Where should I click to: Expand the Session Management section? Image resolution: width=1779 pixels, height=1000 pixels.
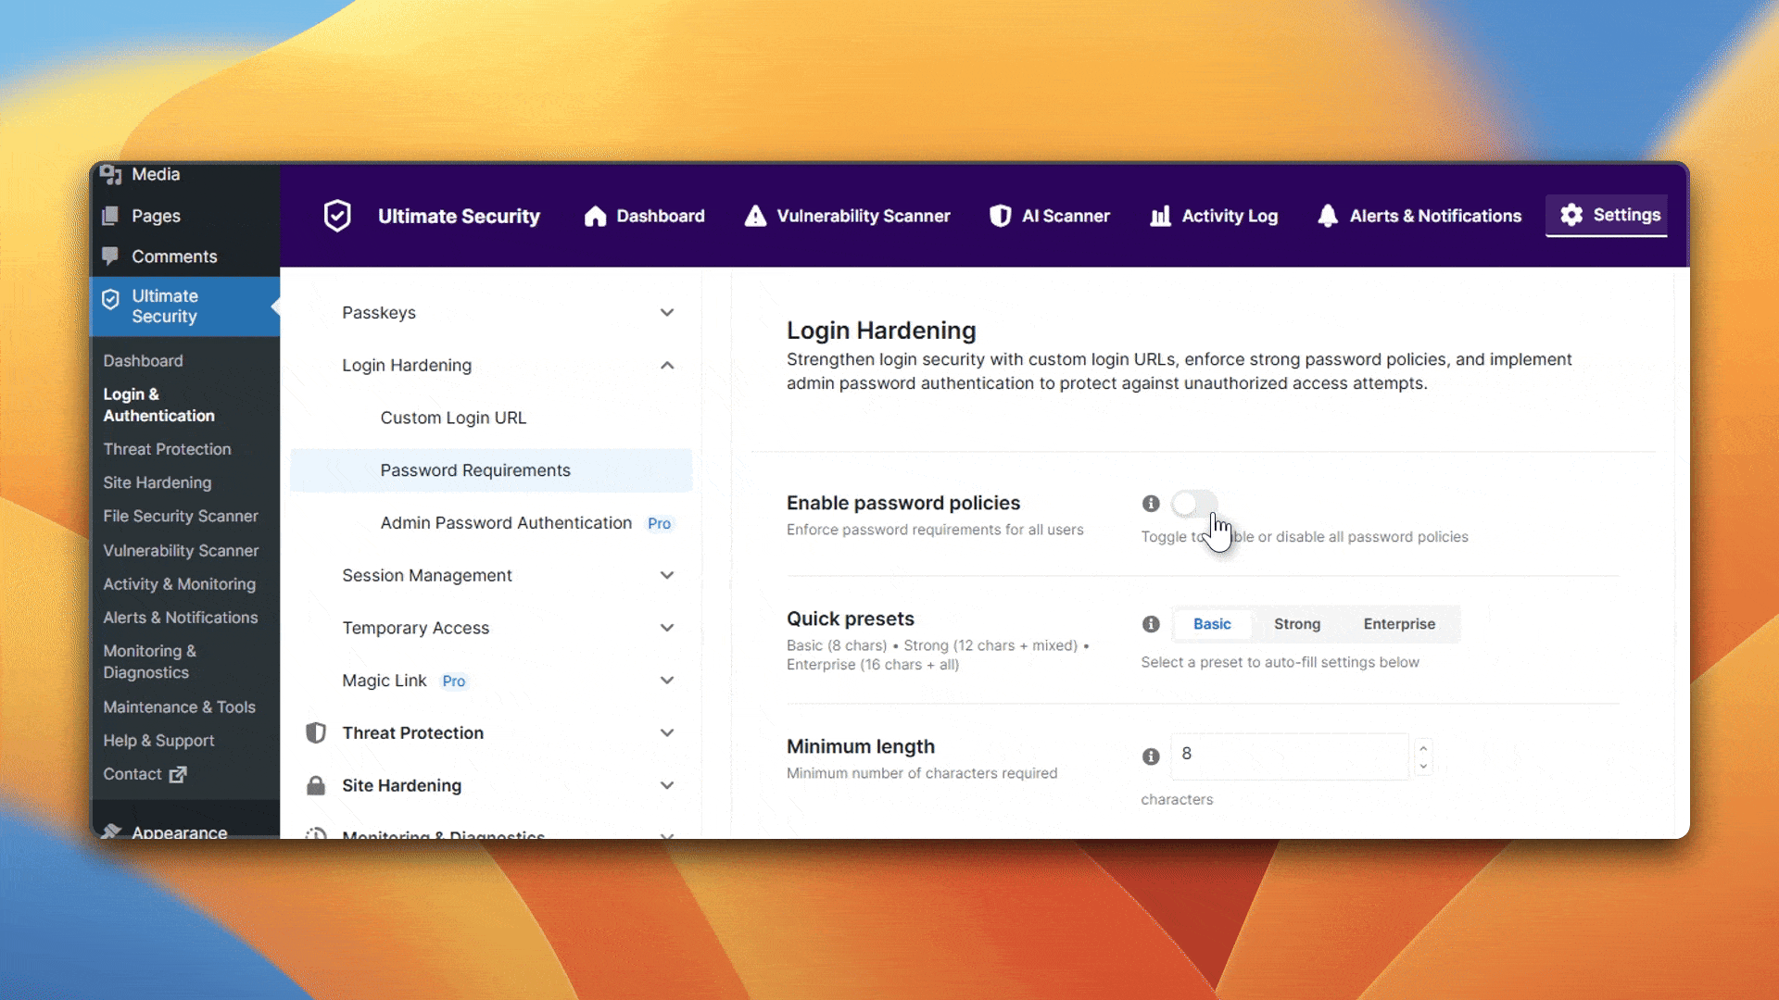pos(507,576)
